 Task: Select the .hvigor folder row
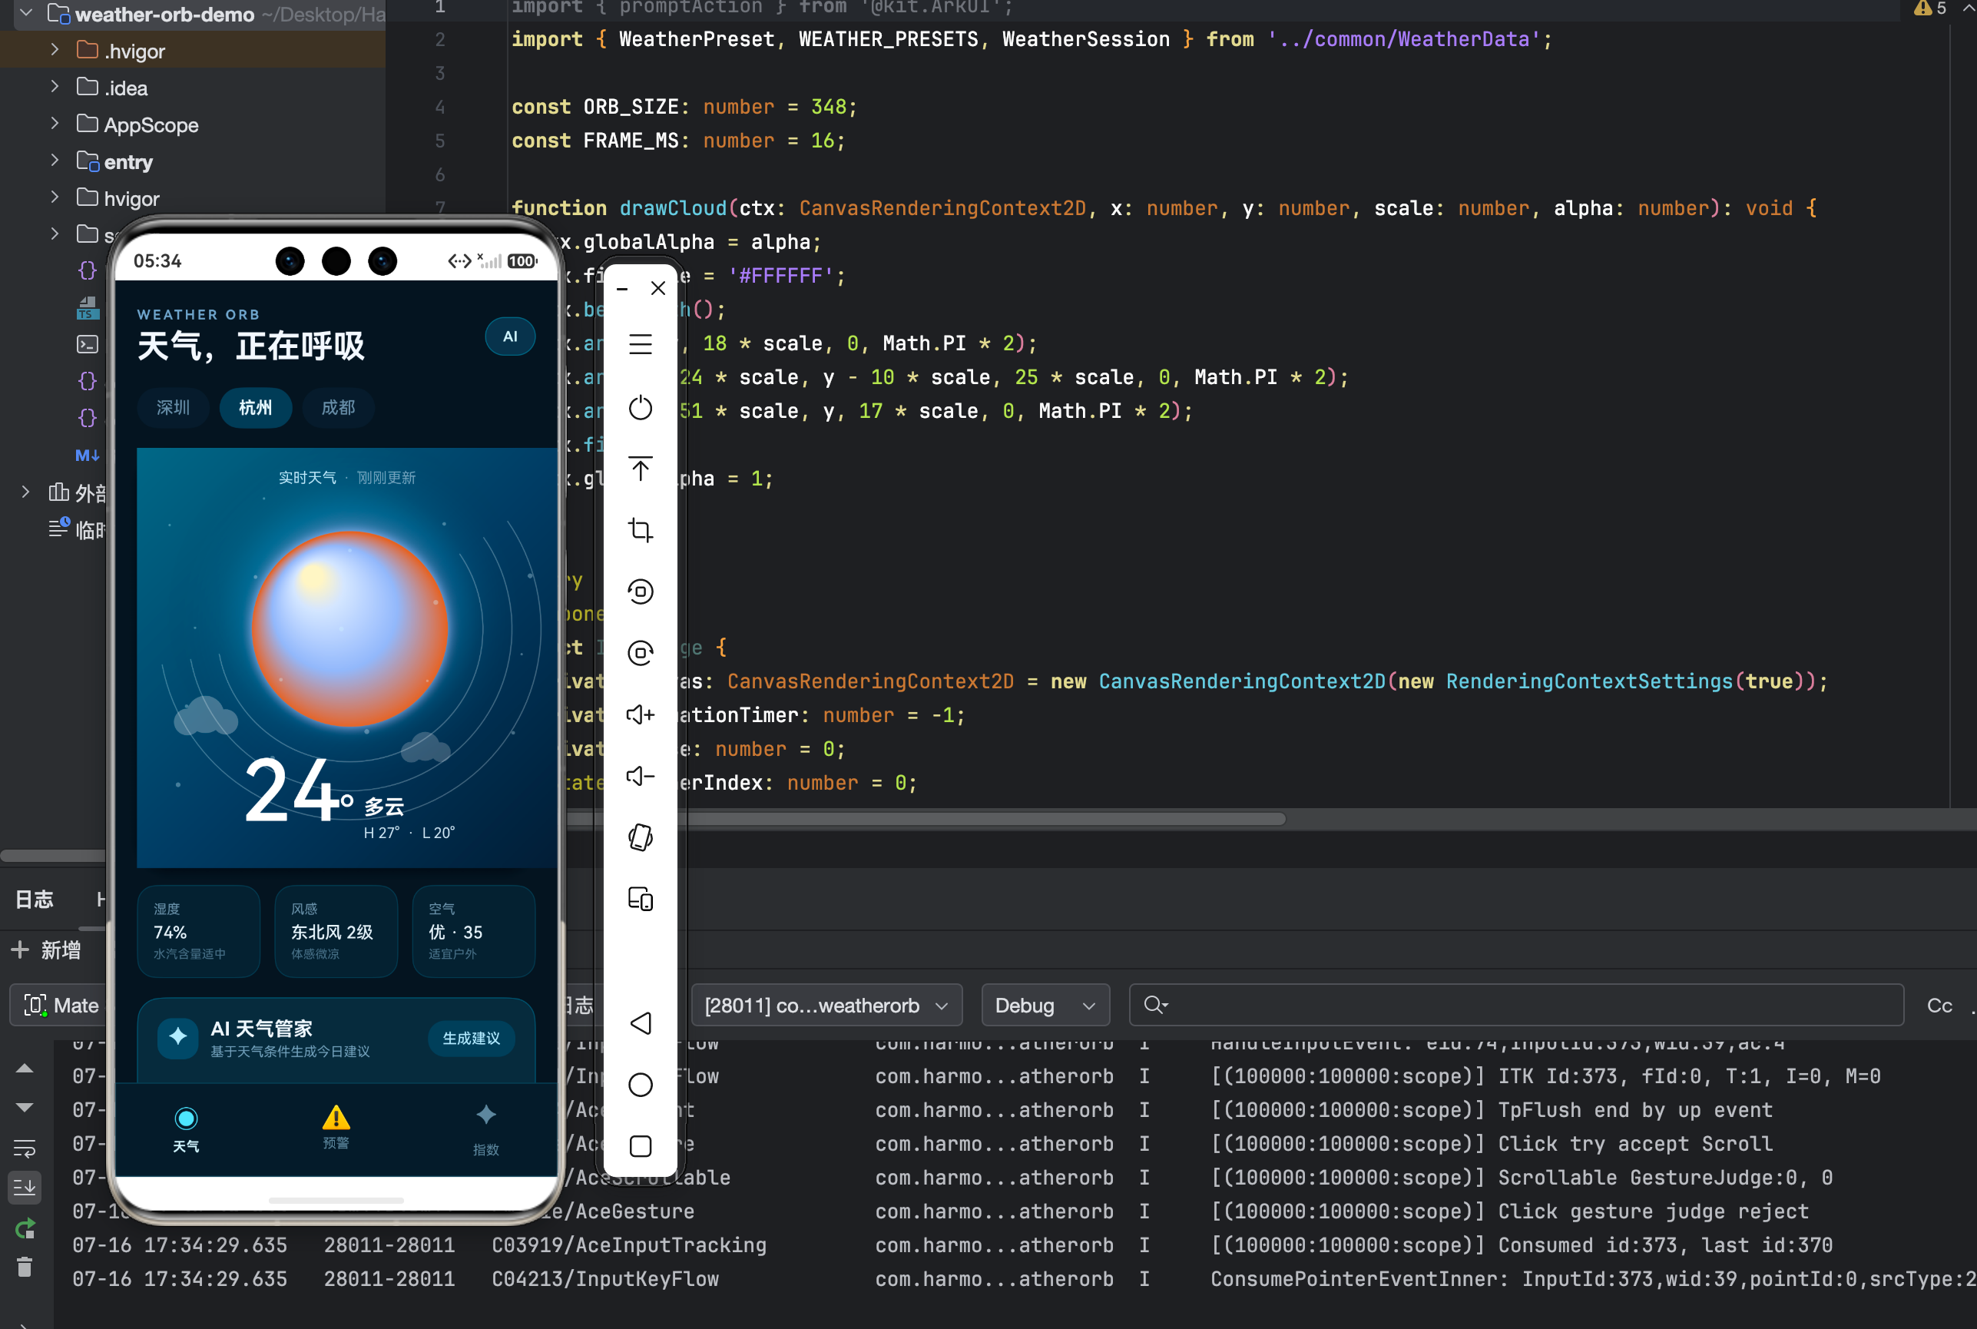(x=192, y=50)
